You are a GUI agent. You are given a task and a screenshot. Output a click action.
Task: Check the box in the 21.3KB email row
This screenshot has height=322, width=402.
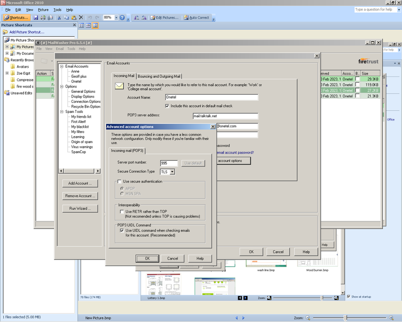point(357,96)
